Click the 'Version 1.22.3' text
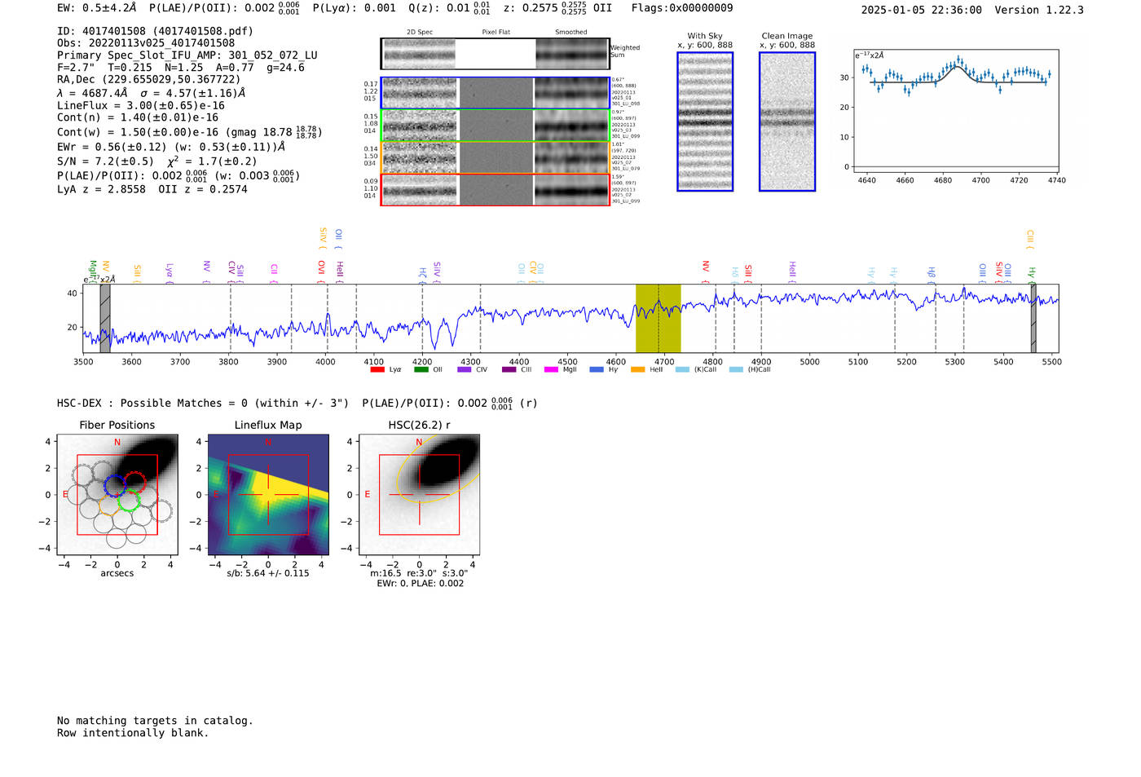This screenshot has height=777, width=1141. point(1039,10)
